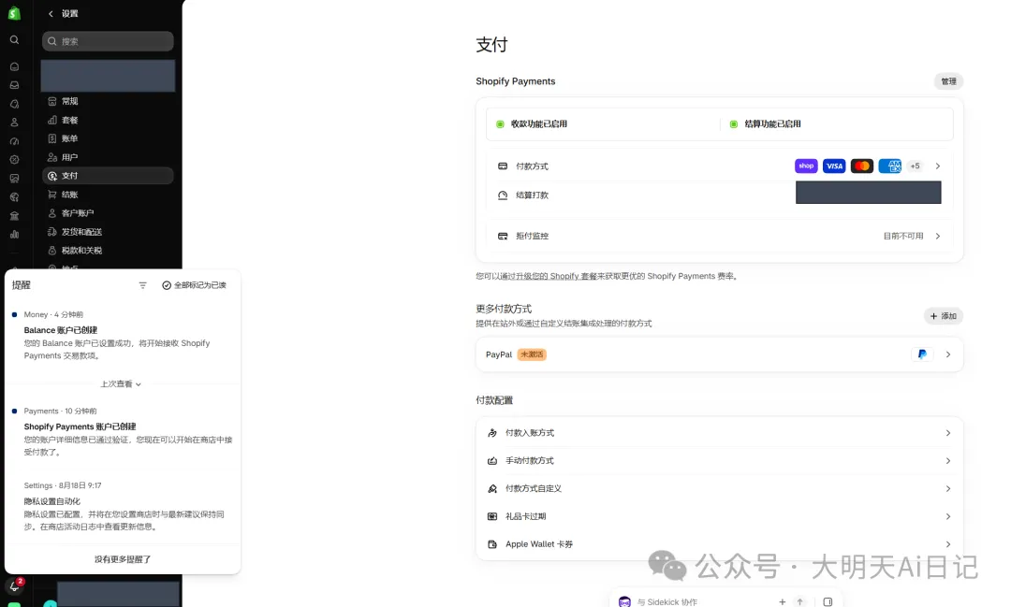This screenshot has width=1011, height=607.
Task: Select the 支付 settings section
Action: (108, 176)
